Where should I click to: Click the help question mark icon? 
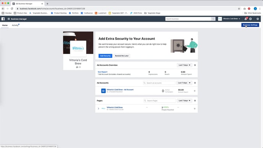pyautogui.click(x=258, y=19)
